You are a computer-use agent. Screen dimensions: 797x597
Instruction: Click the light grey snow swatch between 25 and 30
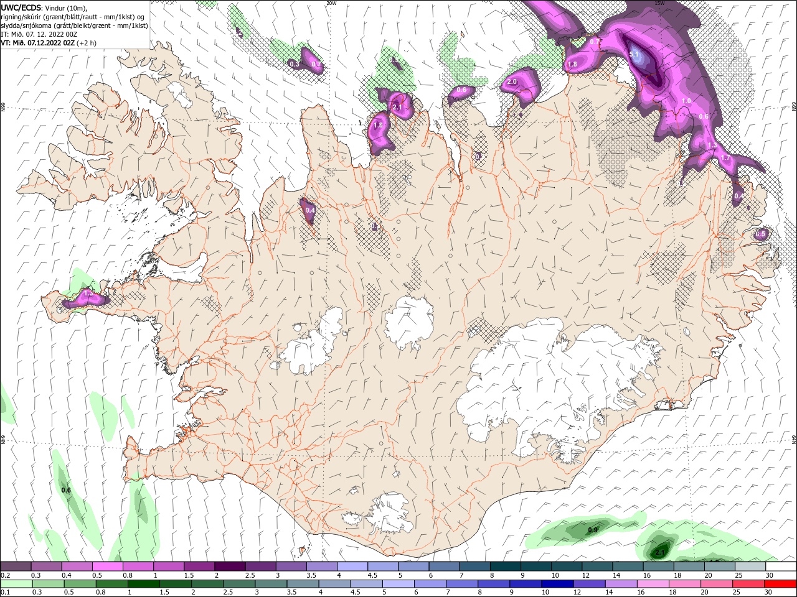750,567
